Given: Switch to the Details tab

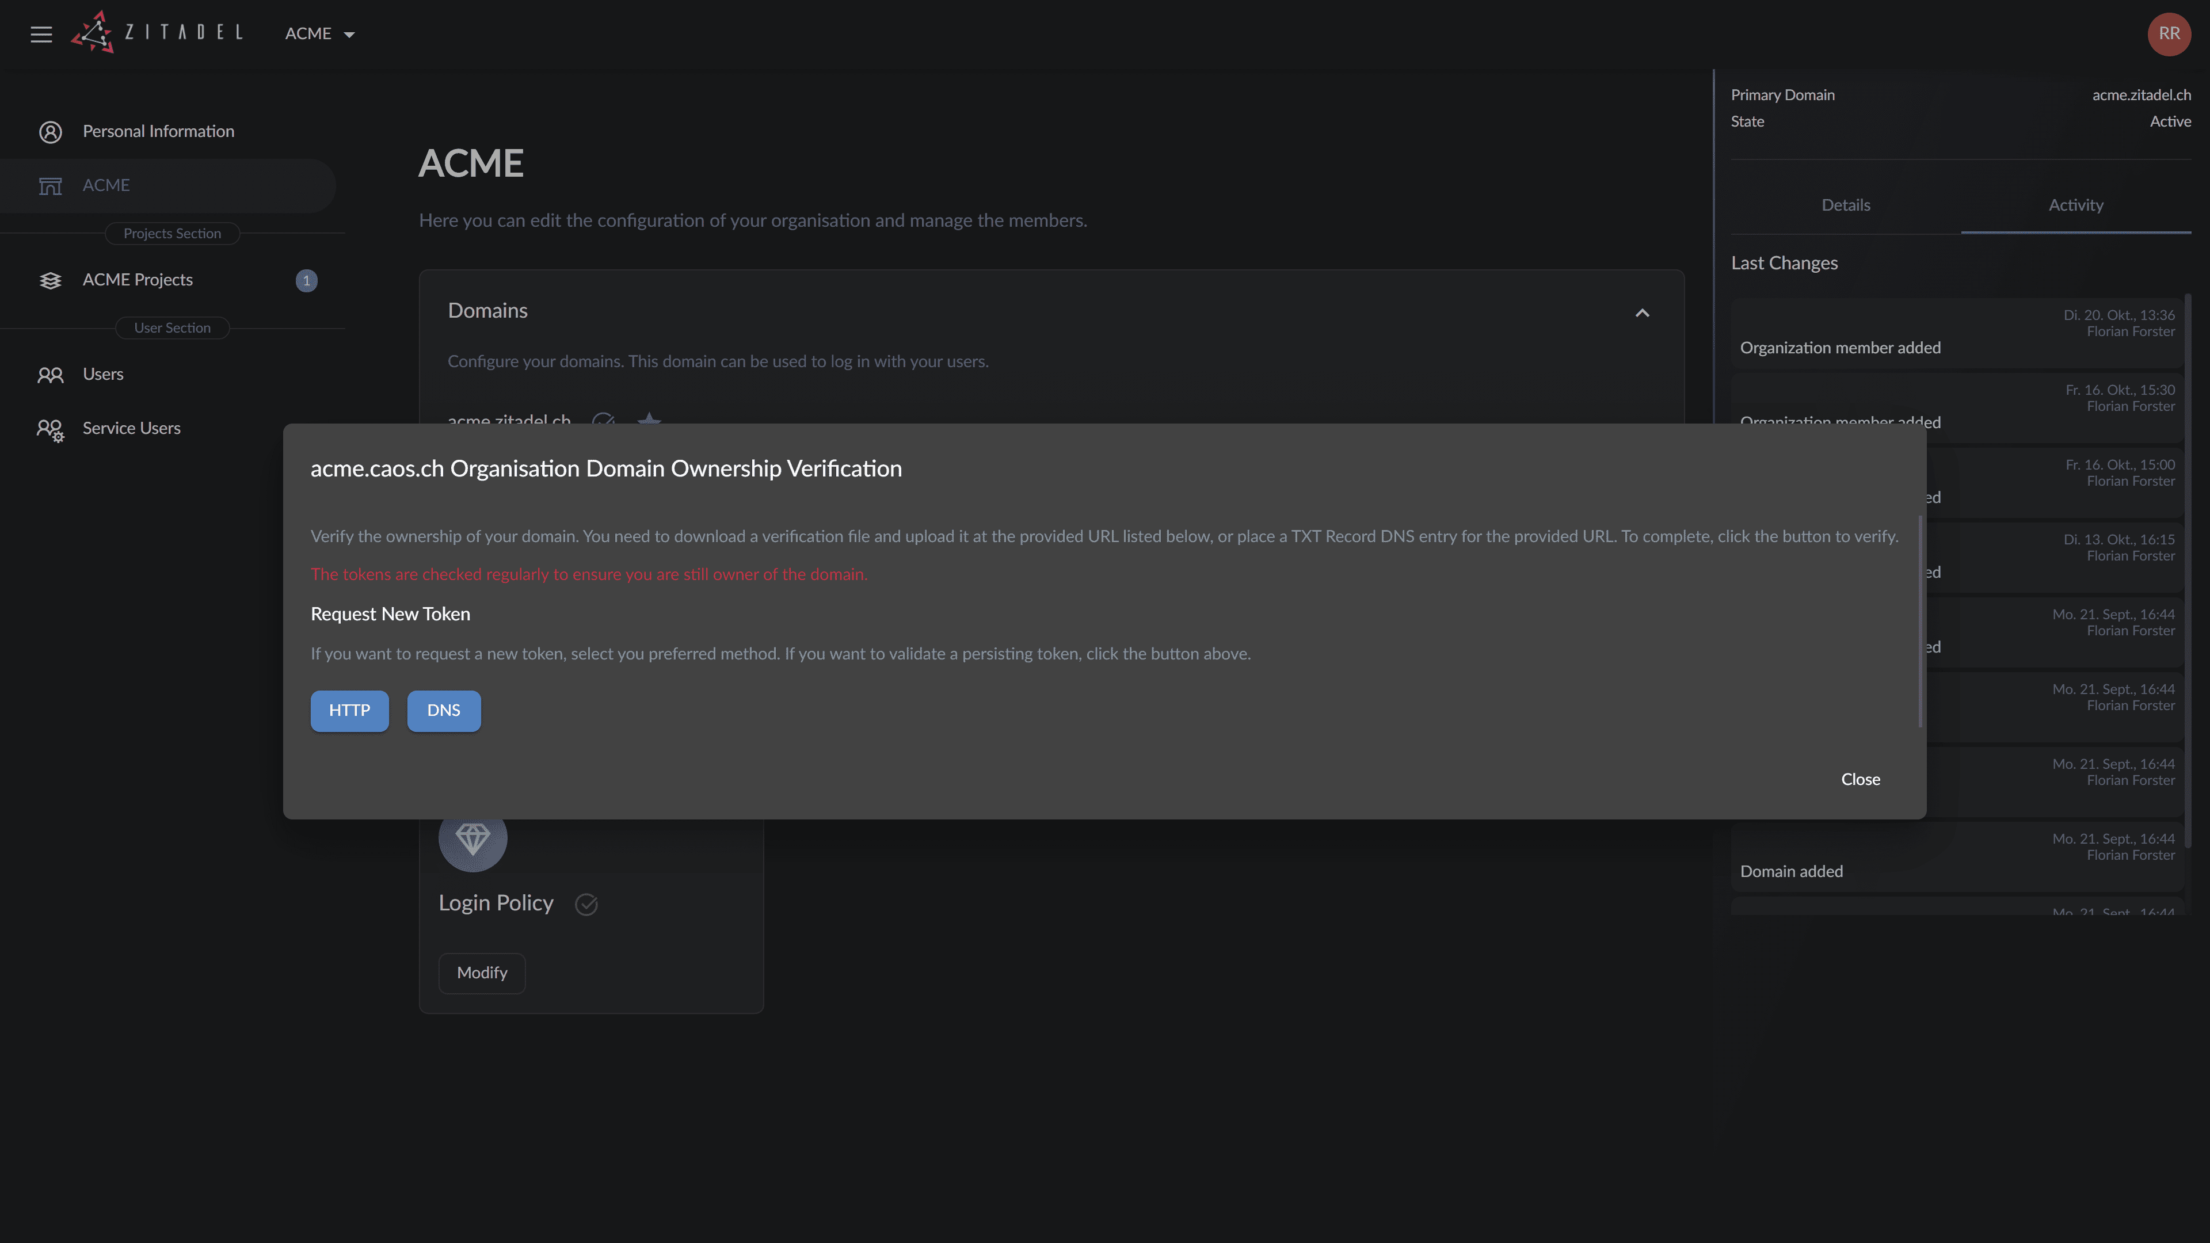Looking at the screenshot, I should click(1845, 205).
